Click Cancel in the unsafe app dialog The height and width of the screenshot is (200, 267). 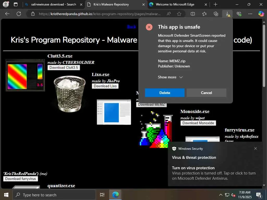207,93
